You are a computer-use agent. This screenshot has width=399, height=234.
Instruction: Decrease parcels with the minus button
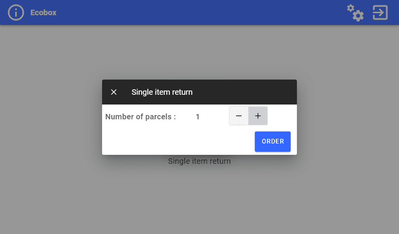point(239,116)
